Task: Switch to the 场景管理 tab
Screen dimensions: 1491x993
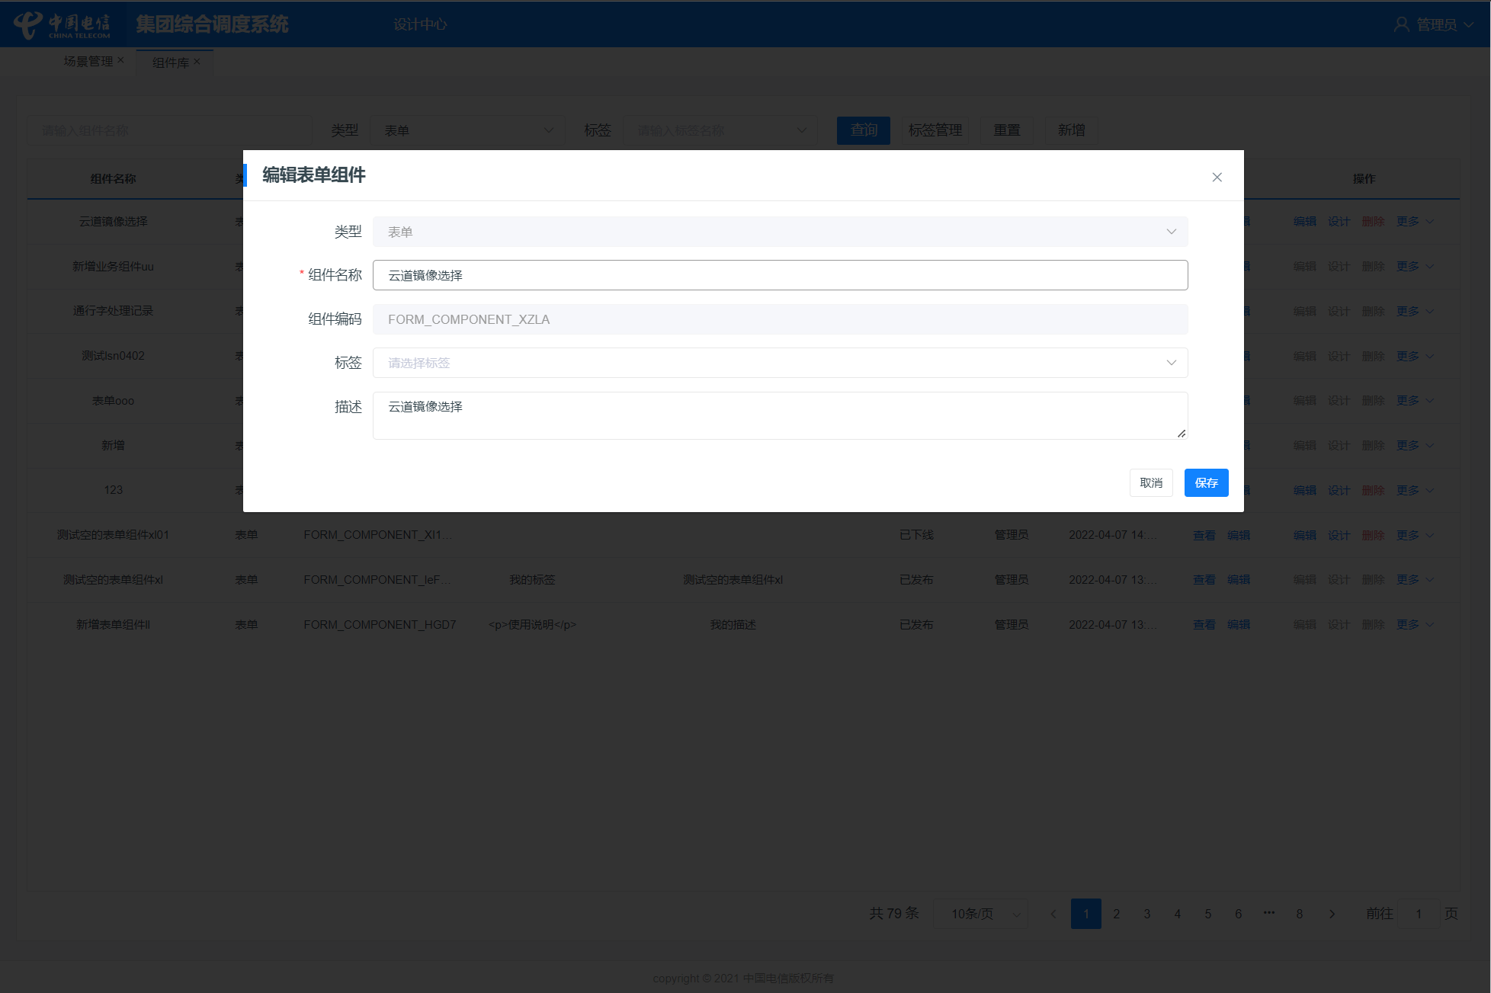Action: pyautogui.click(x=88, y=61)
